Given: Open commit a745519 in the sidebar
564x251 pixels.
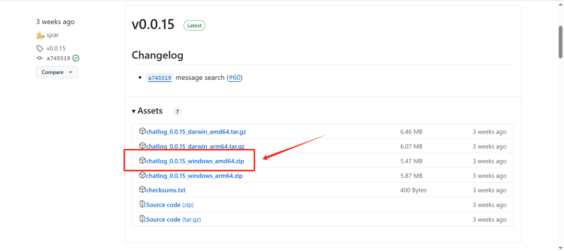Looking at the screenshot, I should coord(58,58).
